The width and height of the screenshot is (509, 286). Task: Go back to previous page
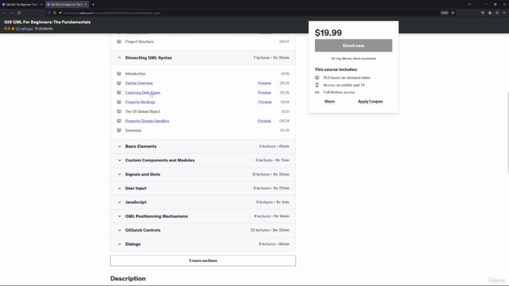5,13
